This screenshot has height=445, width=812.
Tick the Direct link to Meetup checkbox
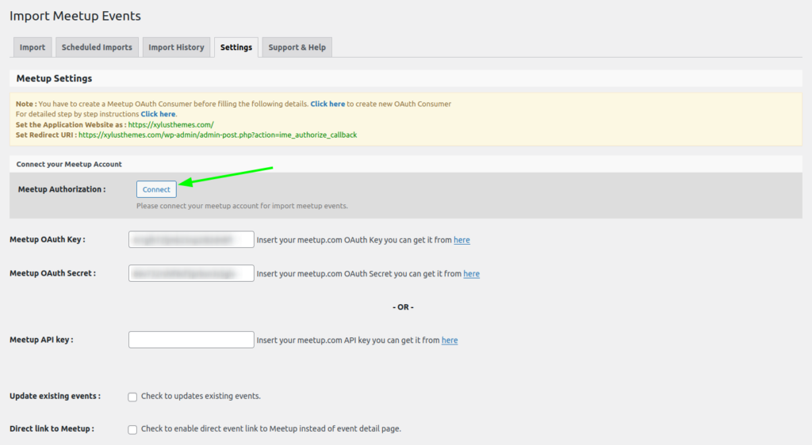(132, 429)
